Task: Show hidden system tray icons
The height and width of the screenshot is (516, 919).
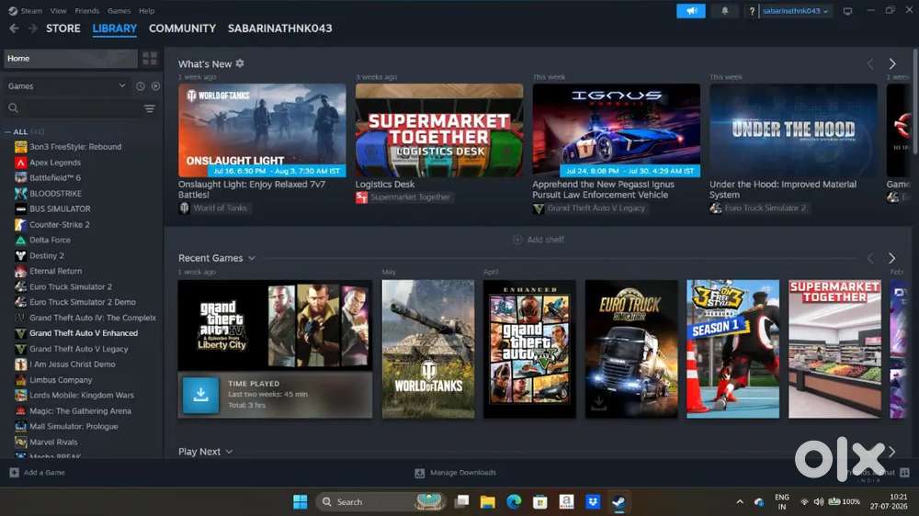Action: pyautogui.click(x=740, y=502)
